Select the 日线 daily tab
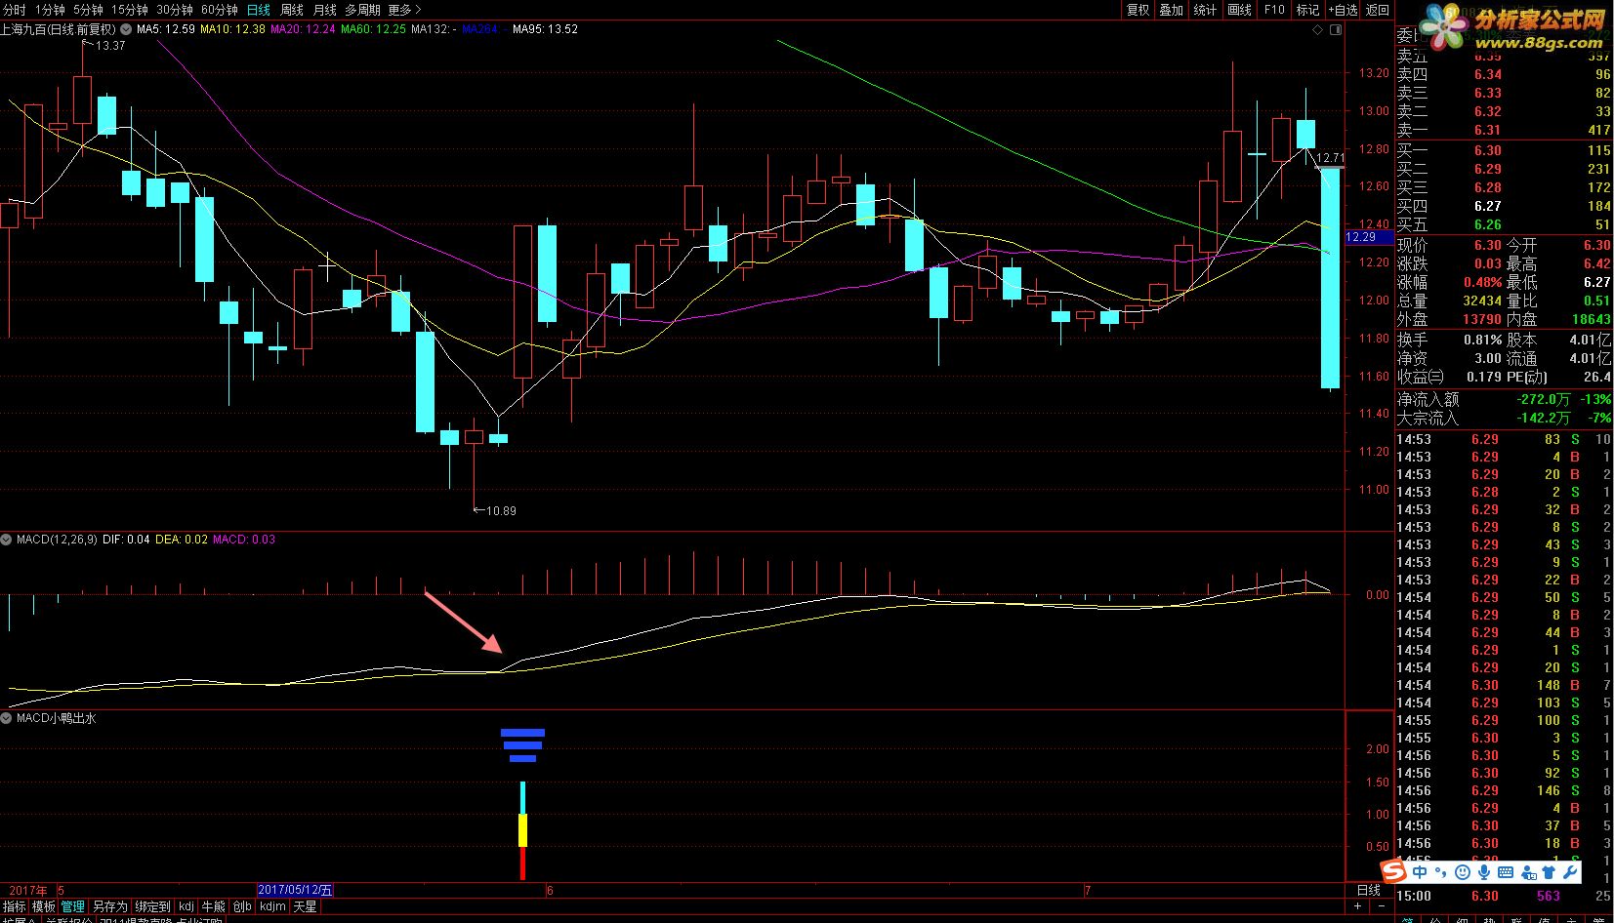Screen dimensions: 1614x923 click(x=258, y=10)
